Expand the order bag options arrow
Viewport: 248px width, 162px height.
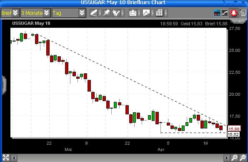pyautogui.click(x=139, y=13)
